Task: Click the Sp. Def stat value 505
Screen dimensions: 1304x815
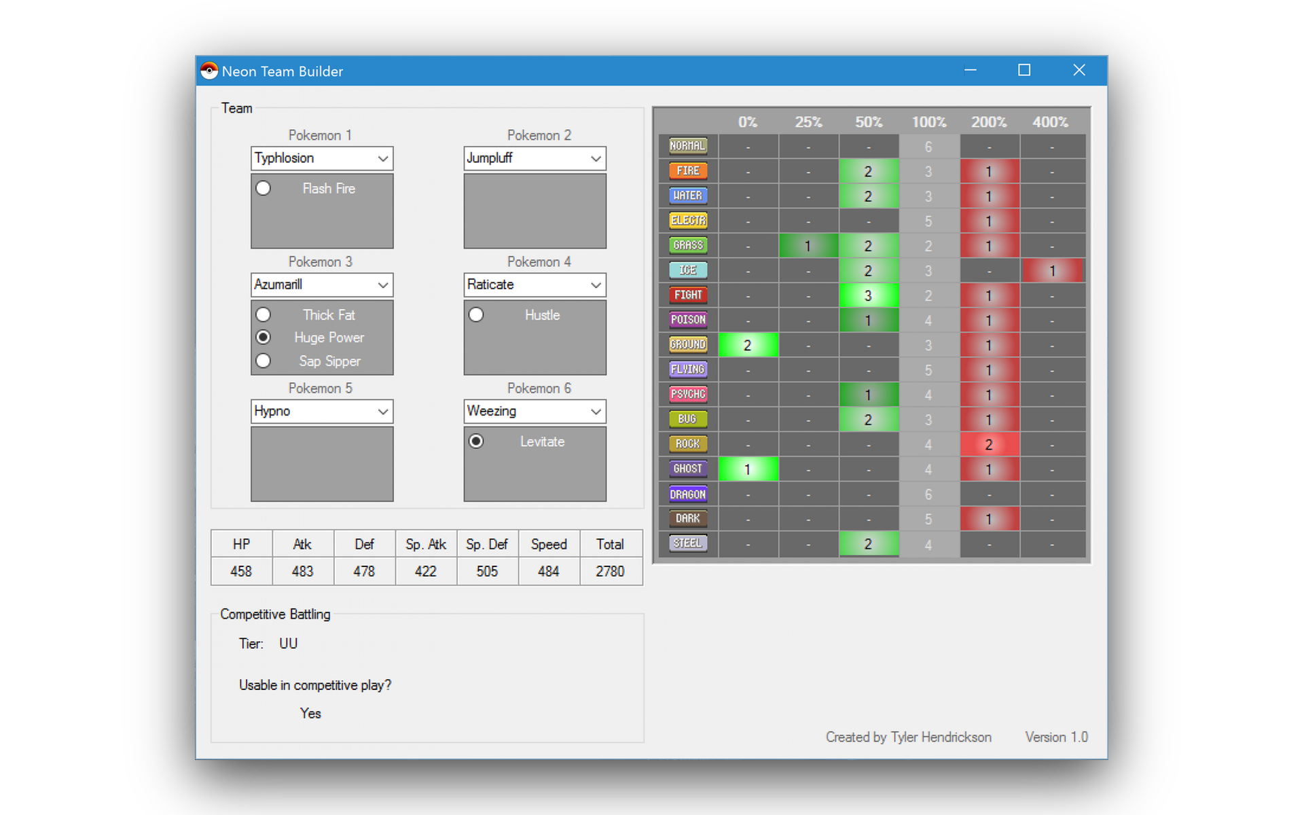Action: click(487, 571)
